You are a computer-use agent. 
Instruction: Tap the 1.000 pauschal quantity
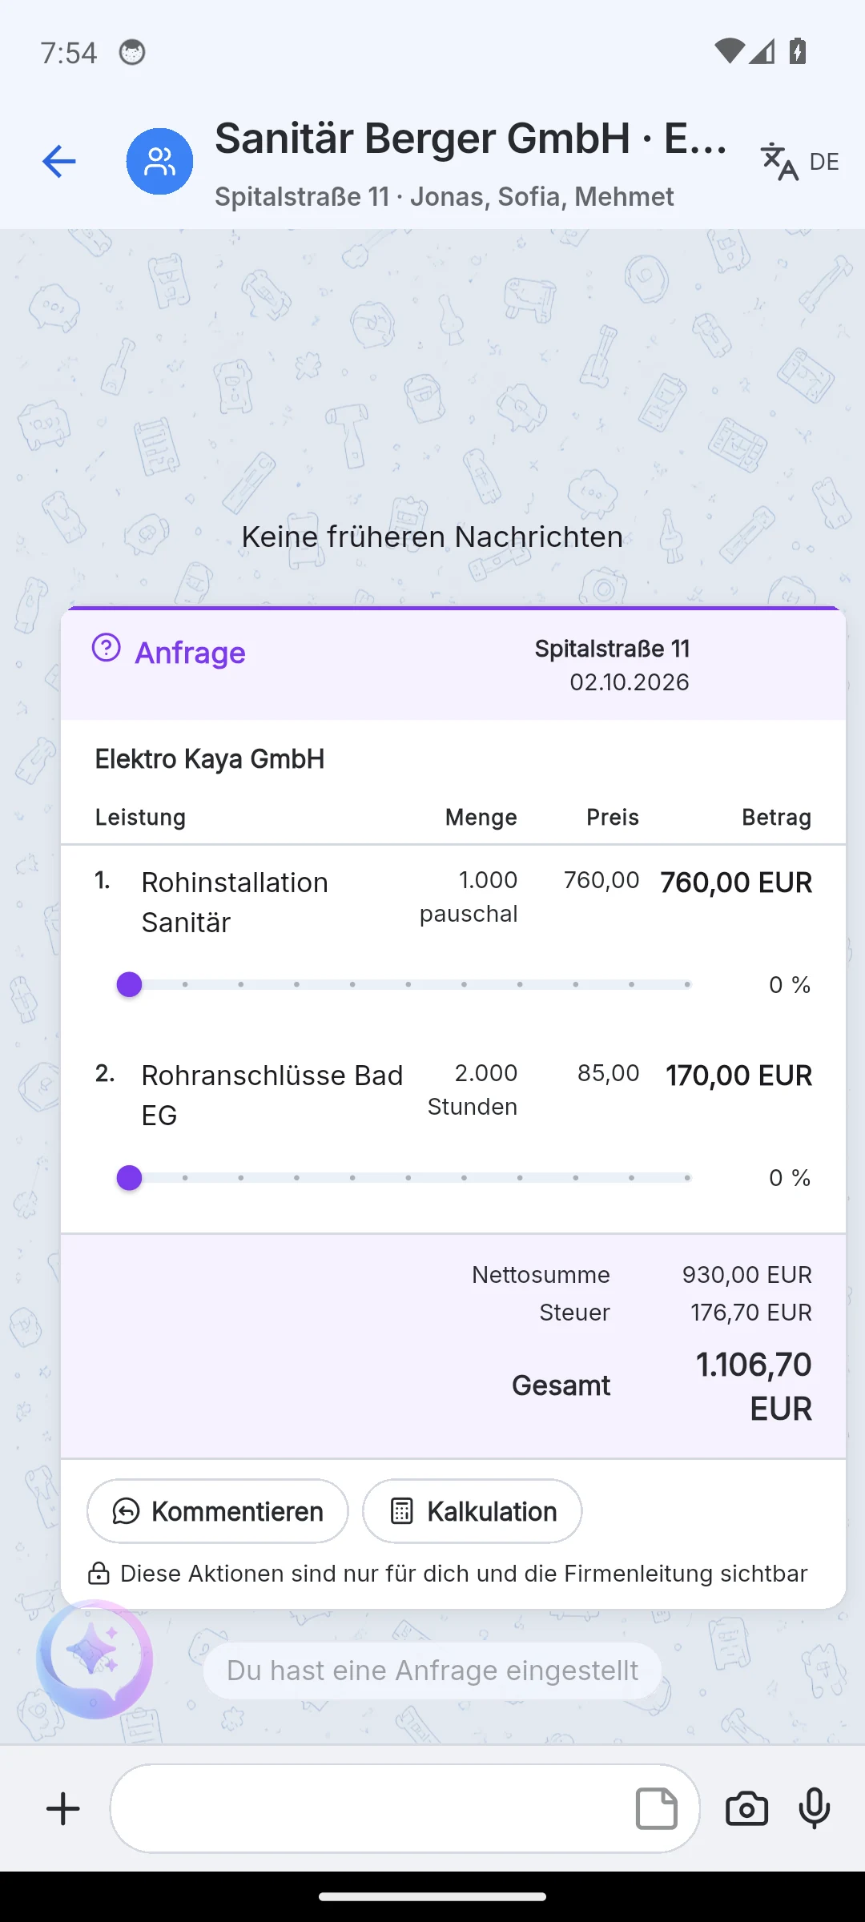[469, 897]
